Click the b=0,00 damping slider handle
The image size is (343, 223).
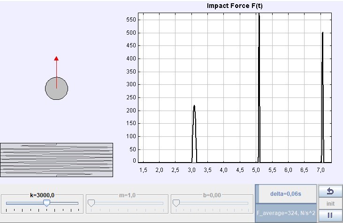176,203
